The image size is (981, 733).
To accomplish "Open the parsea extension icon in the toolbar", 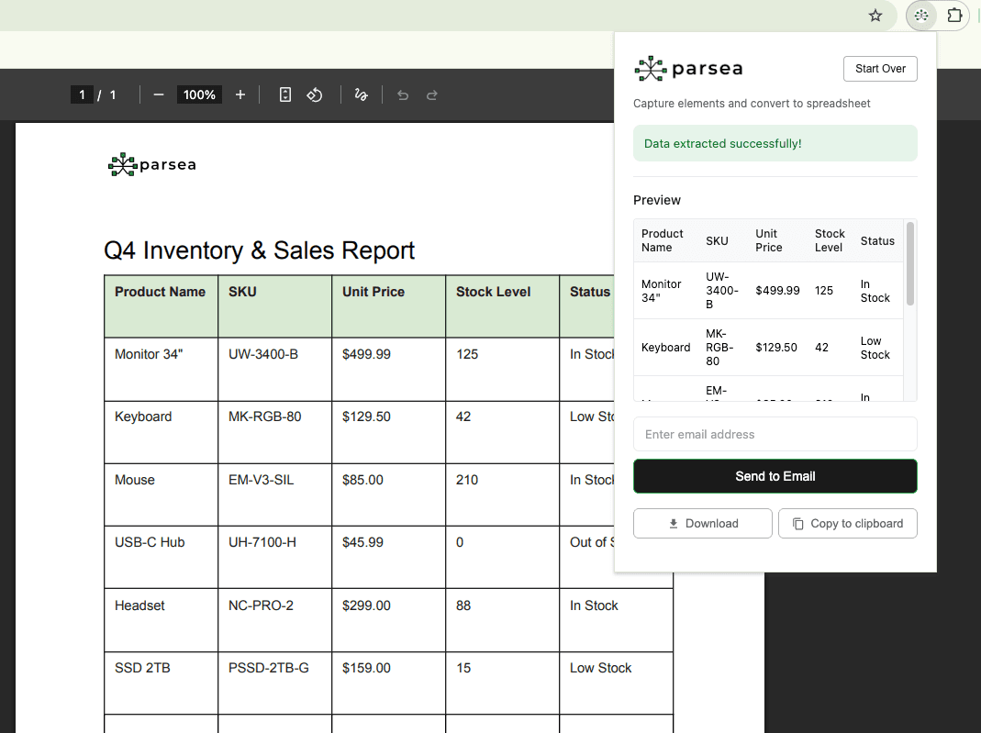I will pyautogui.click(x=920, y=16).
